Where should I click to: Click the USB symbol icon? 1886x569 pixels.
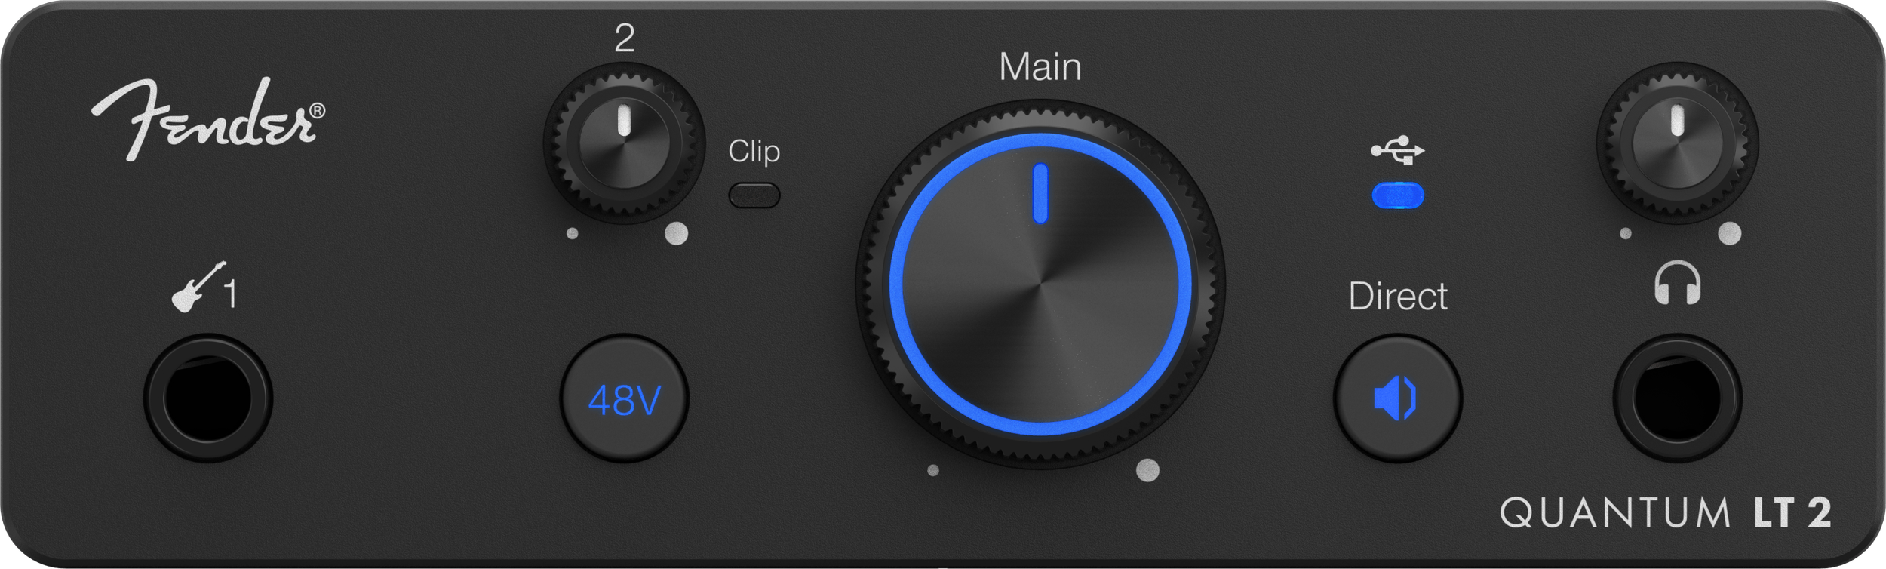point(1397,150)
